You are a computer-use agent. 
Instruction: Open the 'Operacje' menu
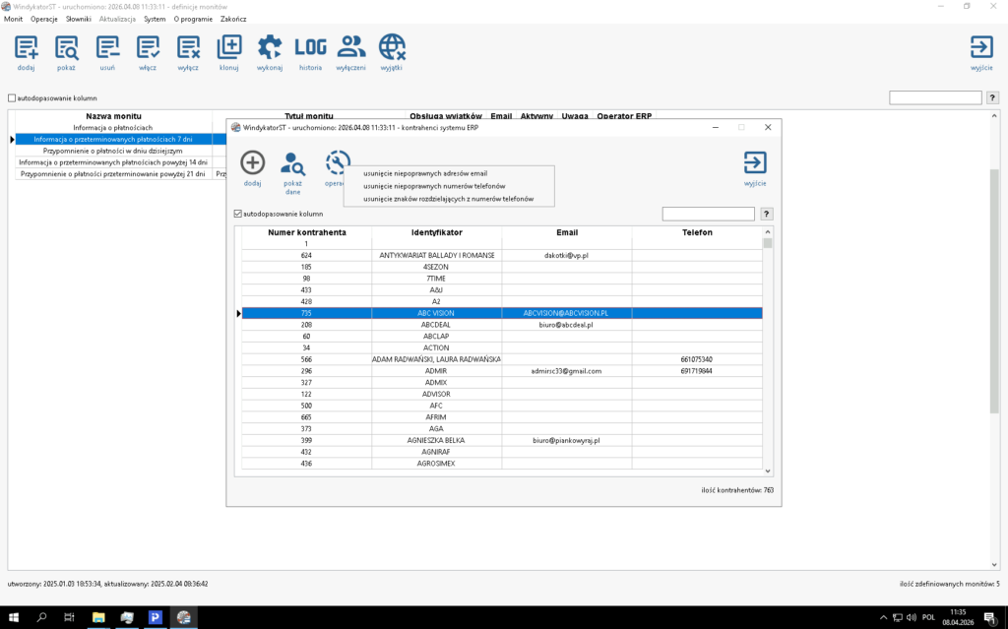43,19
